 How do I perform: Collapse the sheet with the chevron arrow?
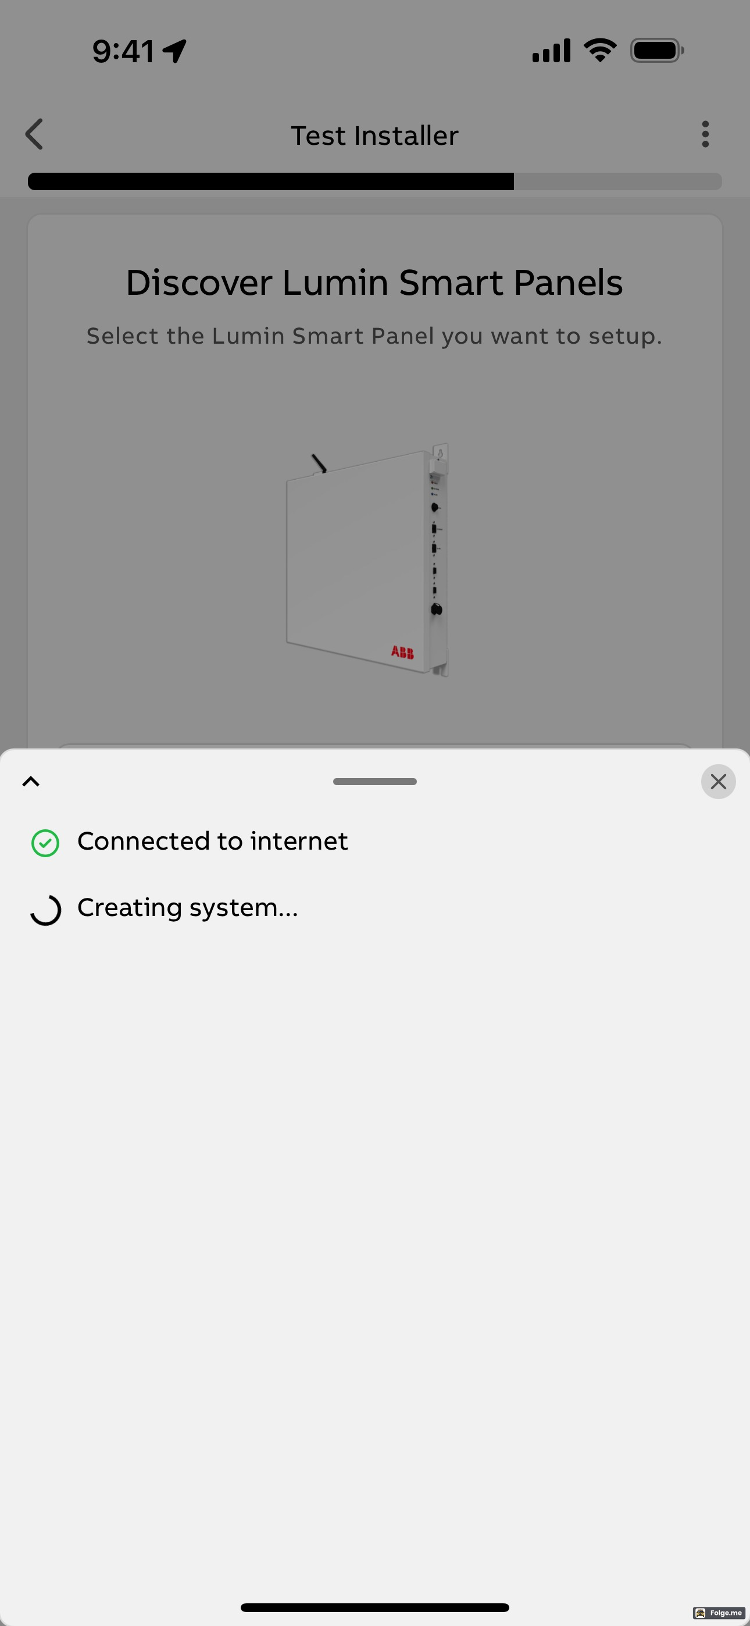pyautogui.click(x=31, y=782)
